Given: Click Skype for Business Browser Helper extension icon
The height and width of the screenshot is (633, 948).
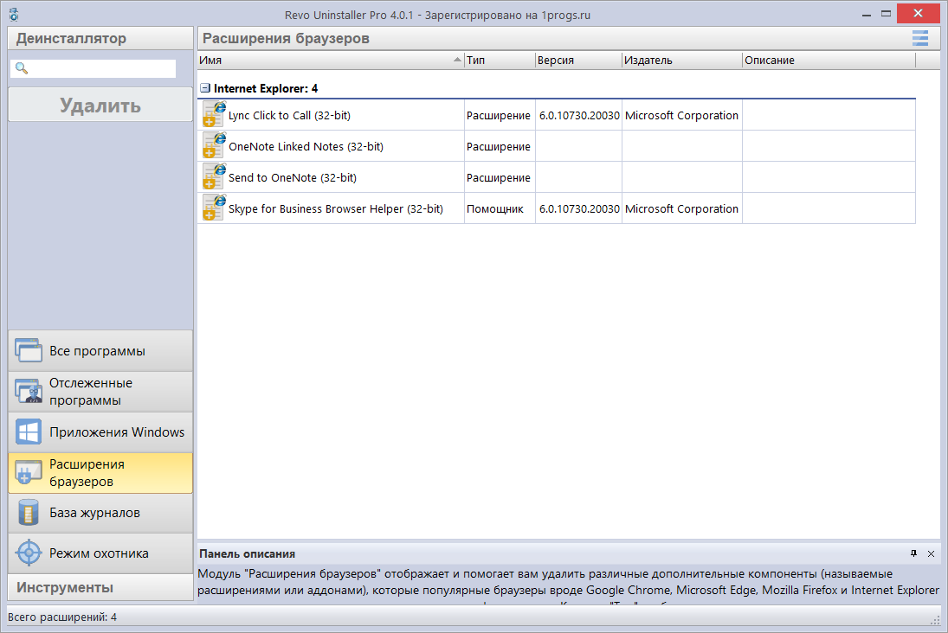Looking at the screenshot, I should pyautogui.click(x=213, y=208).
